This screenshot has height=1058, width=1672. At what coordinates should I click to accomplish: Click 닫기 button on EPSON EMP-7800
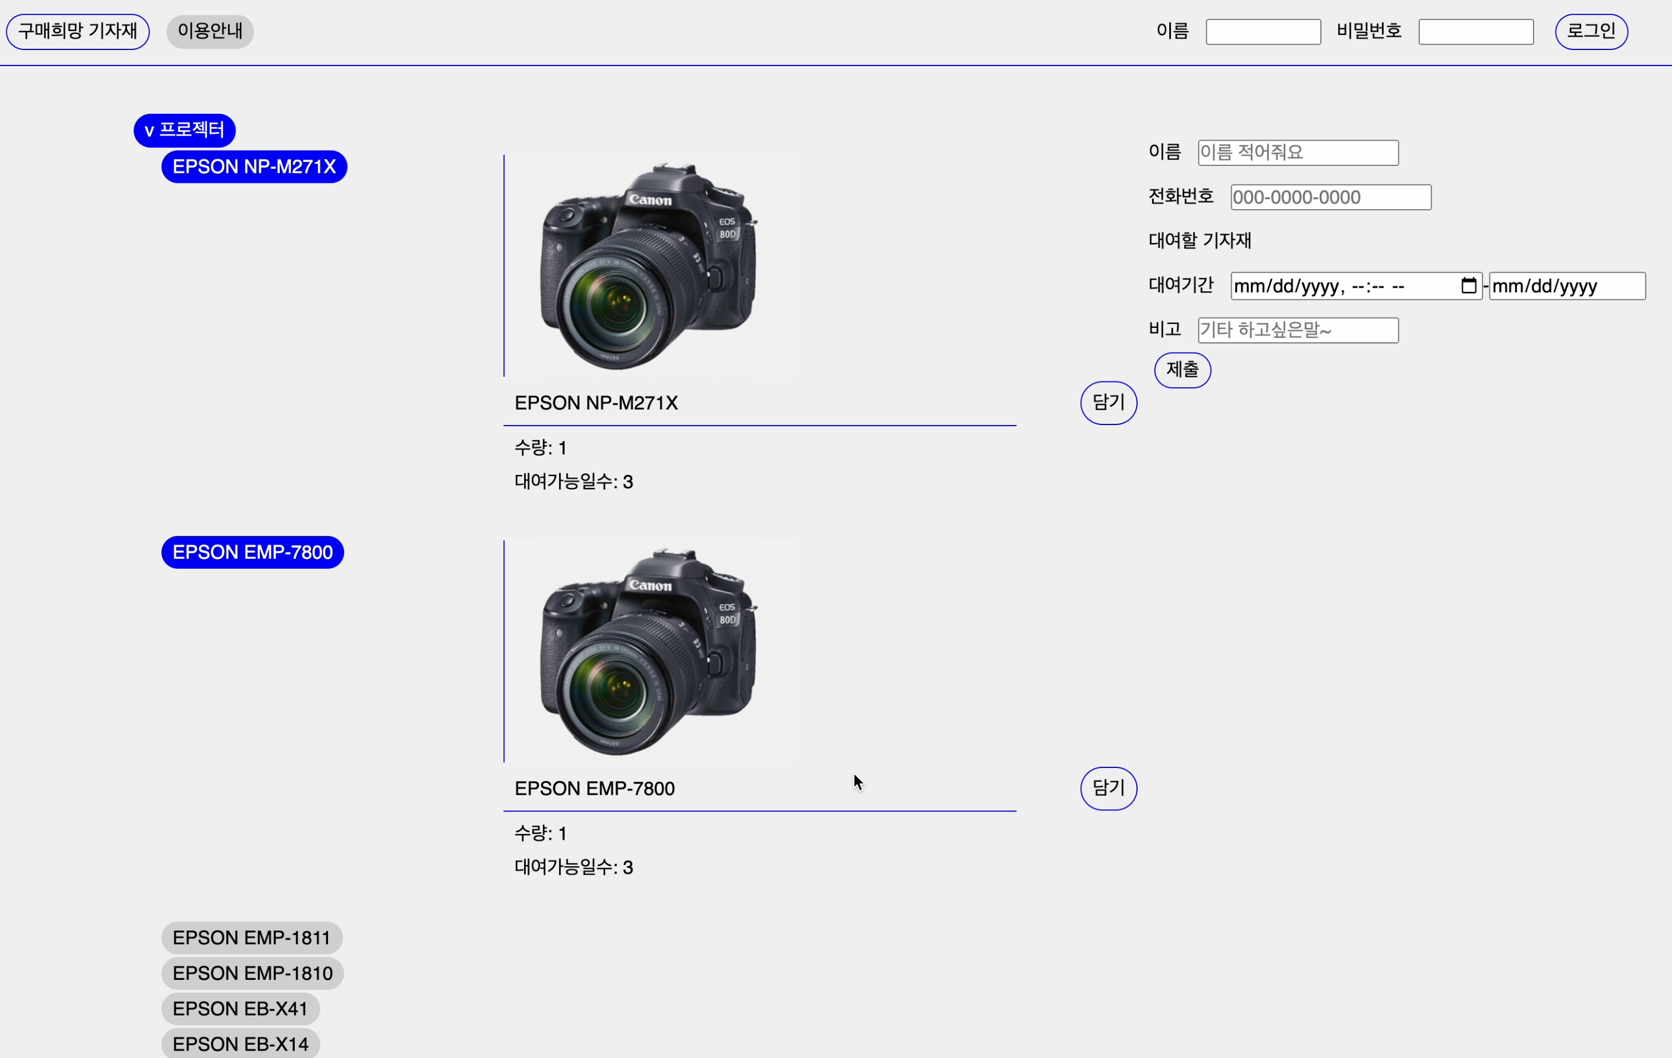coord(1107,787)
